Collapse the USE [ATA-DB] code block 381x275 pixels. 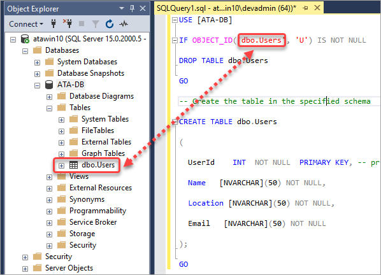[175, 20]
